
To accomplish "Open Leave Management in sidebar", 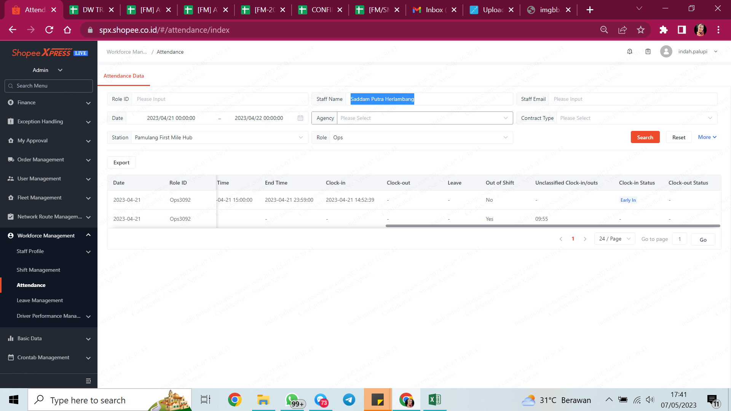I will (40, 300).
